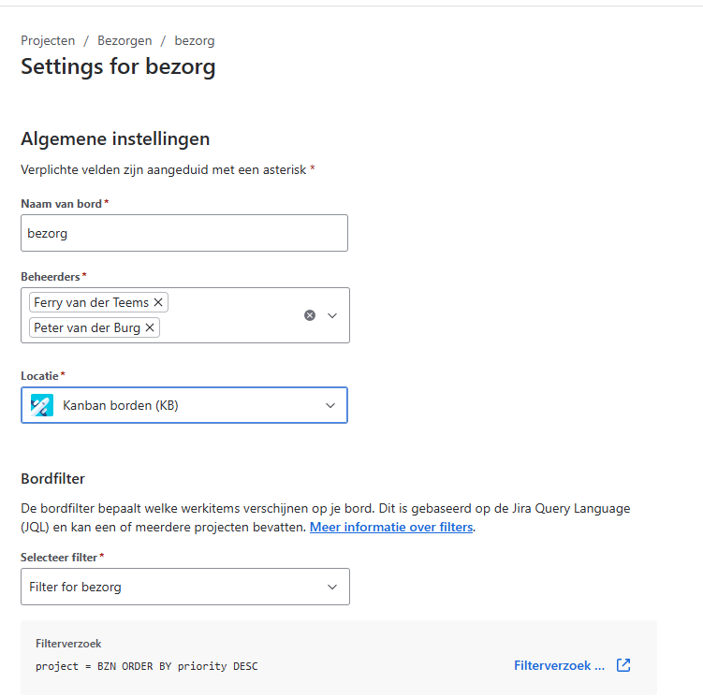Clear all Beheerders with the circled X
703x697 pixels.
[x=309, y=315]
